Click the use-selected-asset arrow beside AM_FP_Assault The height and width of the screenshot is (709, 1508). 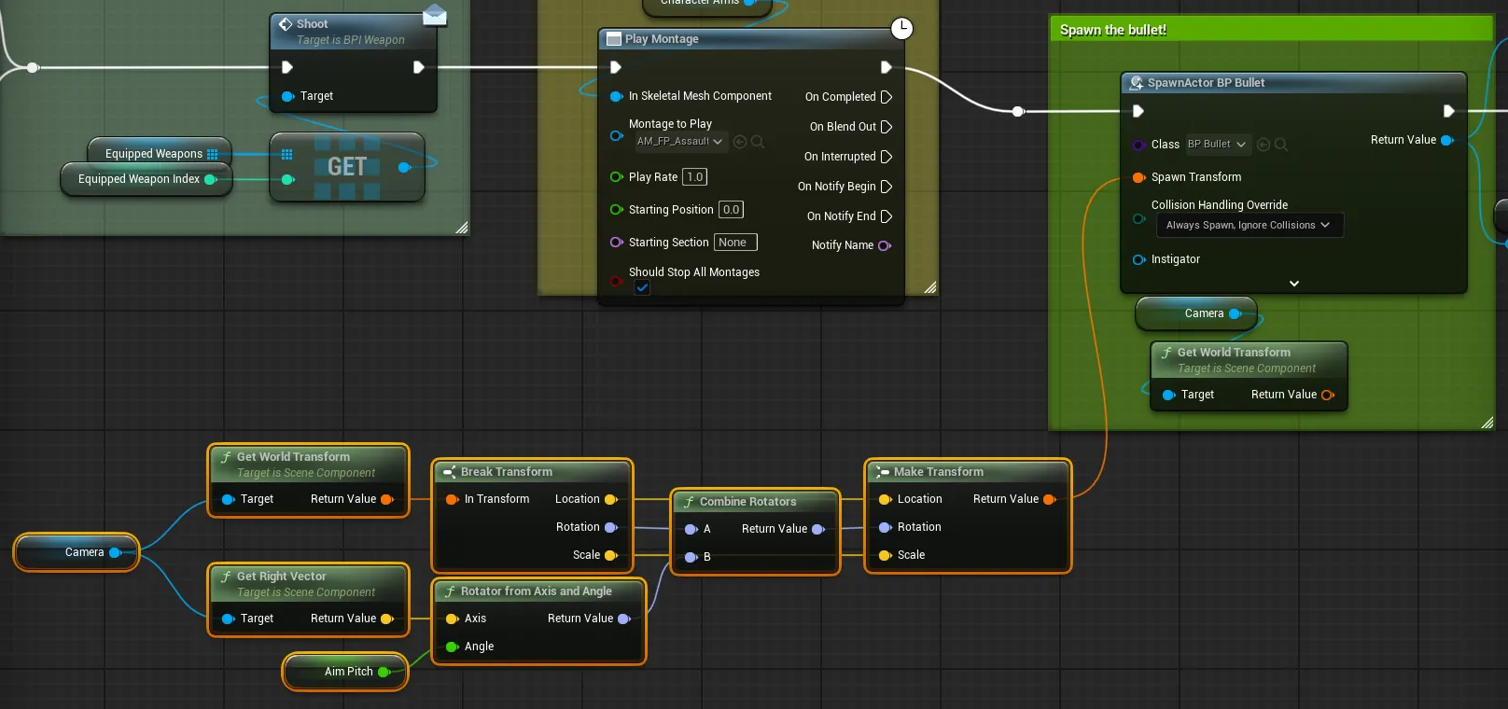(x=740, y=142)
